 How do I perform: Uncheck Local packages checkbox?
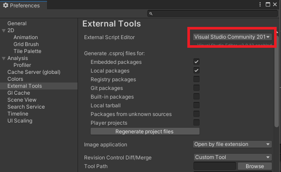pos(196,70)
